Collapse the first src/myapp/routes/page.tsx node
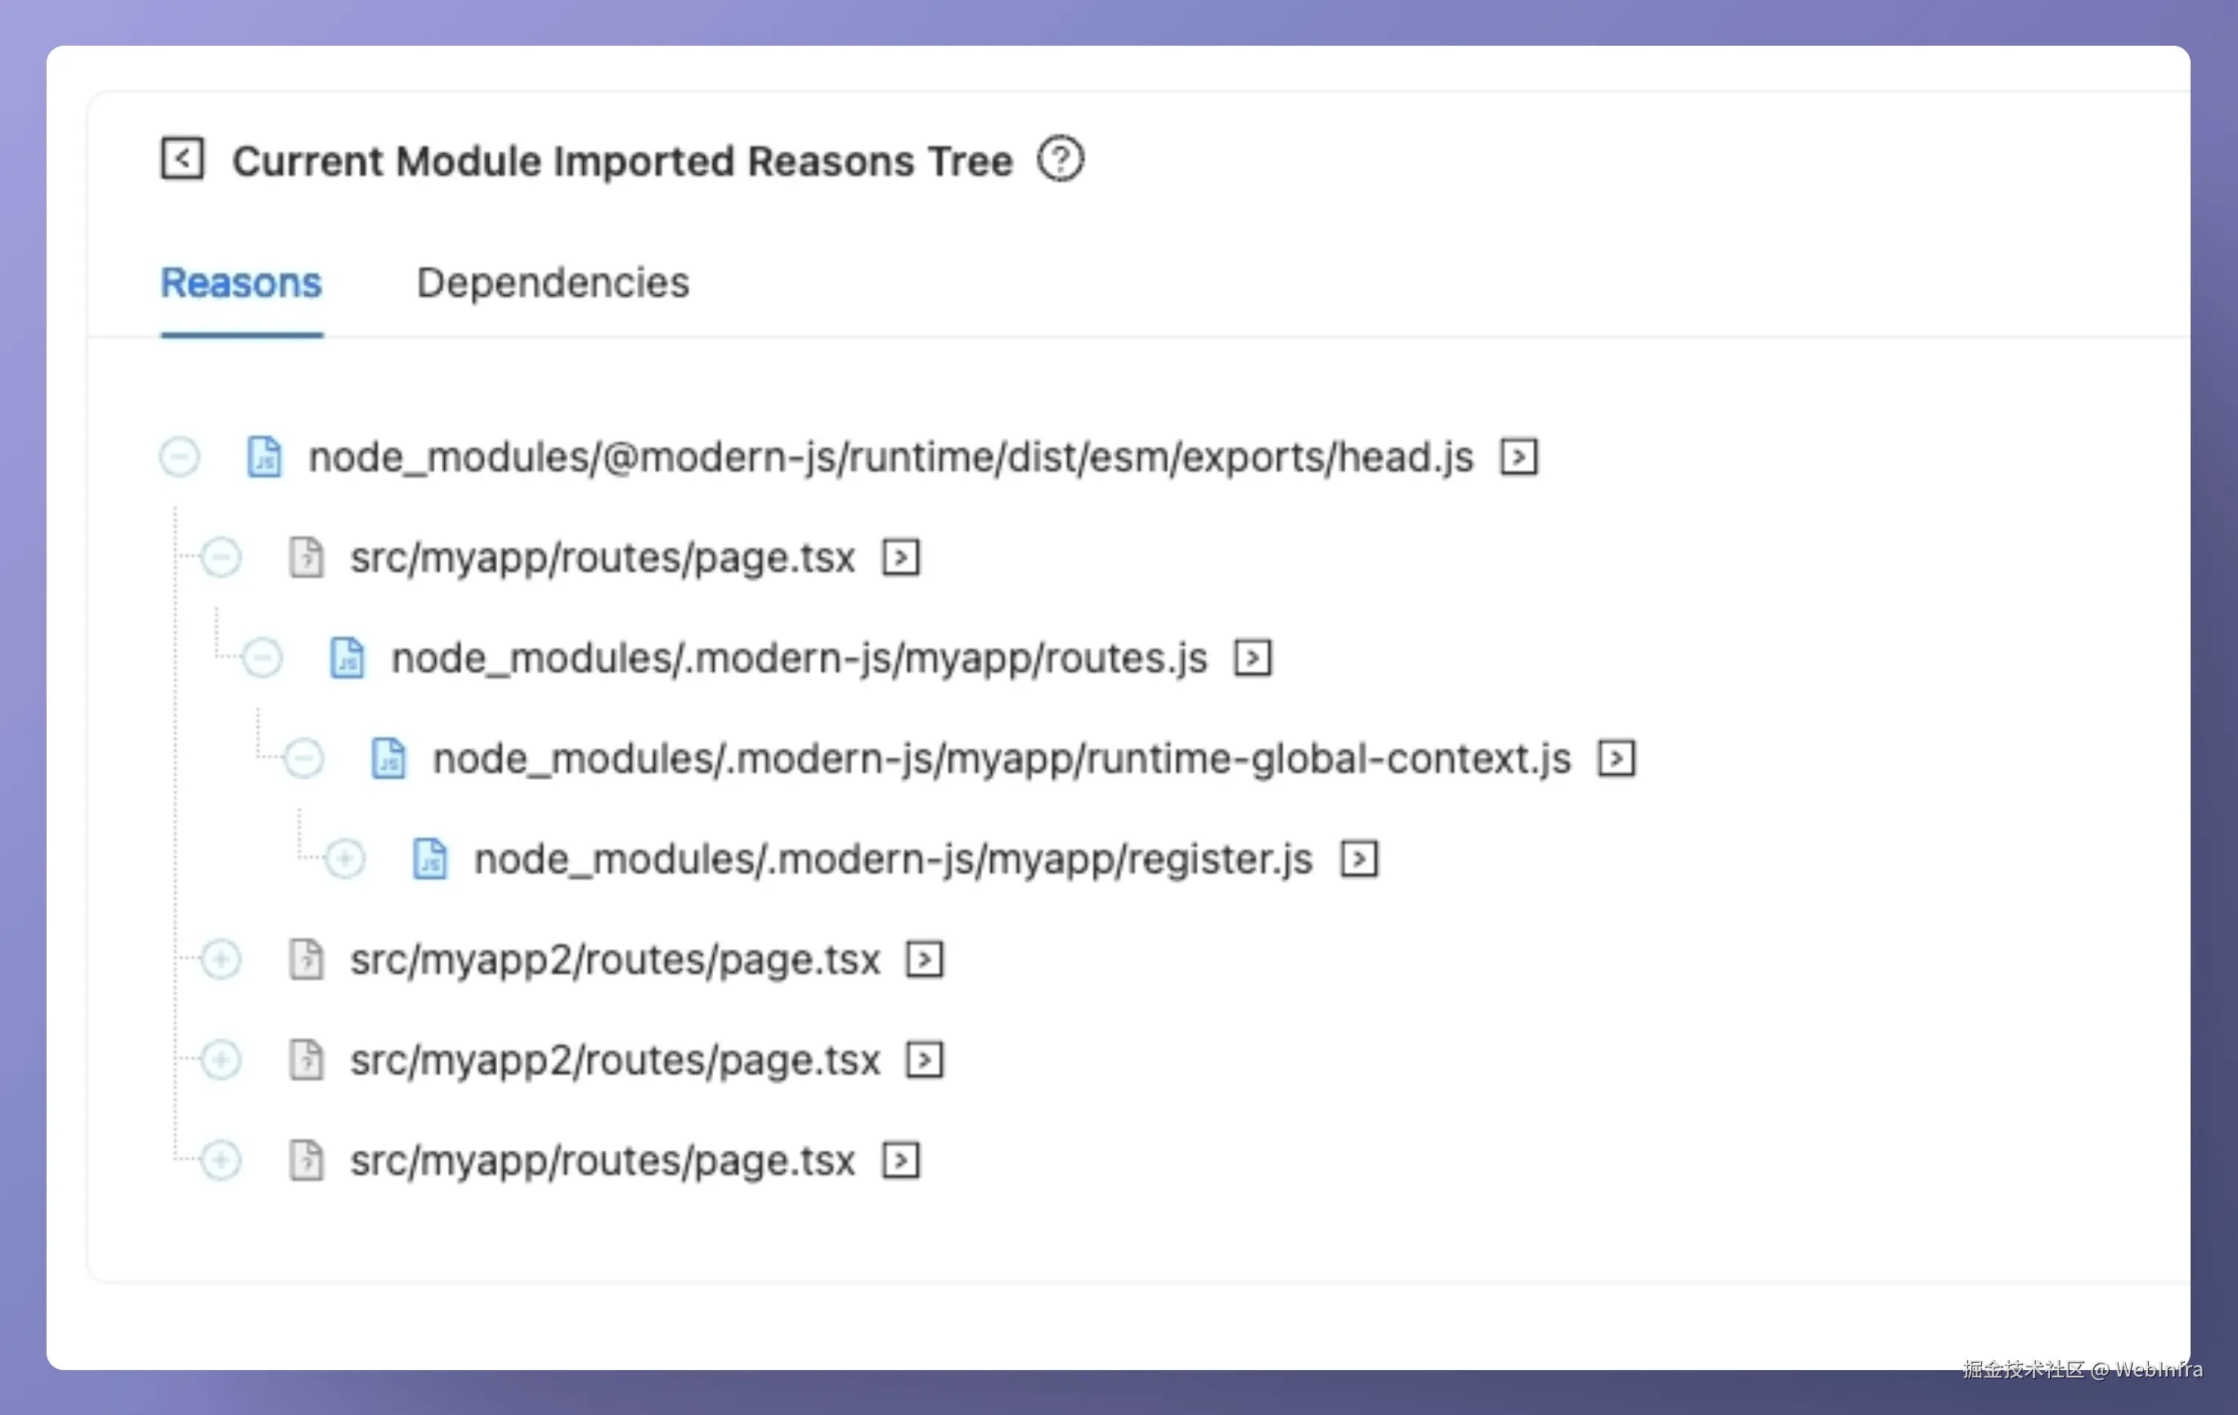The image size is (2238, 1415). (222, 557)
